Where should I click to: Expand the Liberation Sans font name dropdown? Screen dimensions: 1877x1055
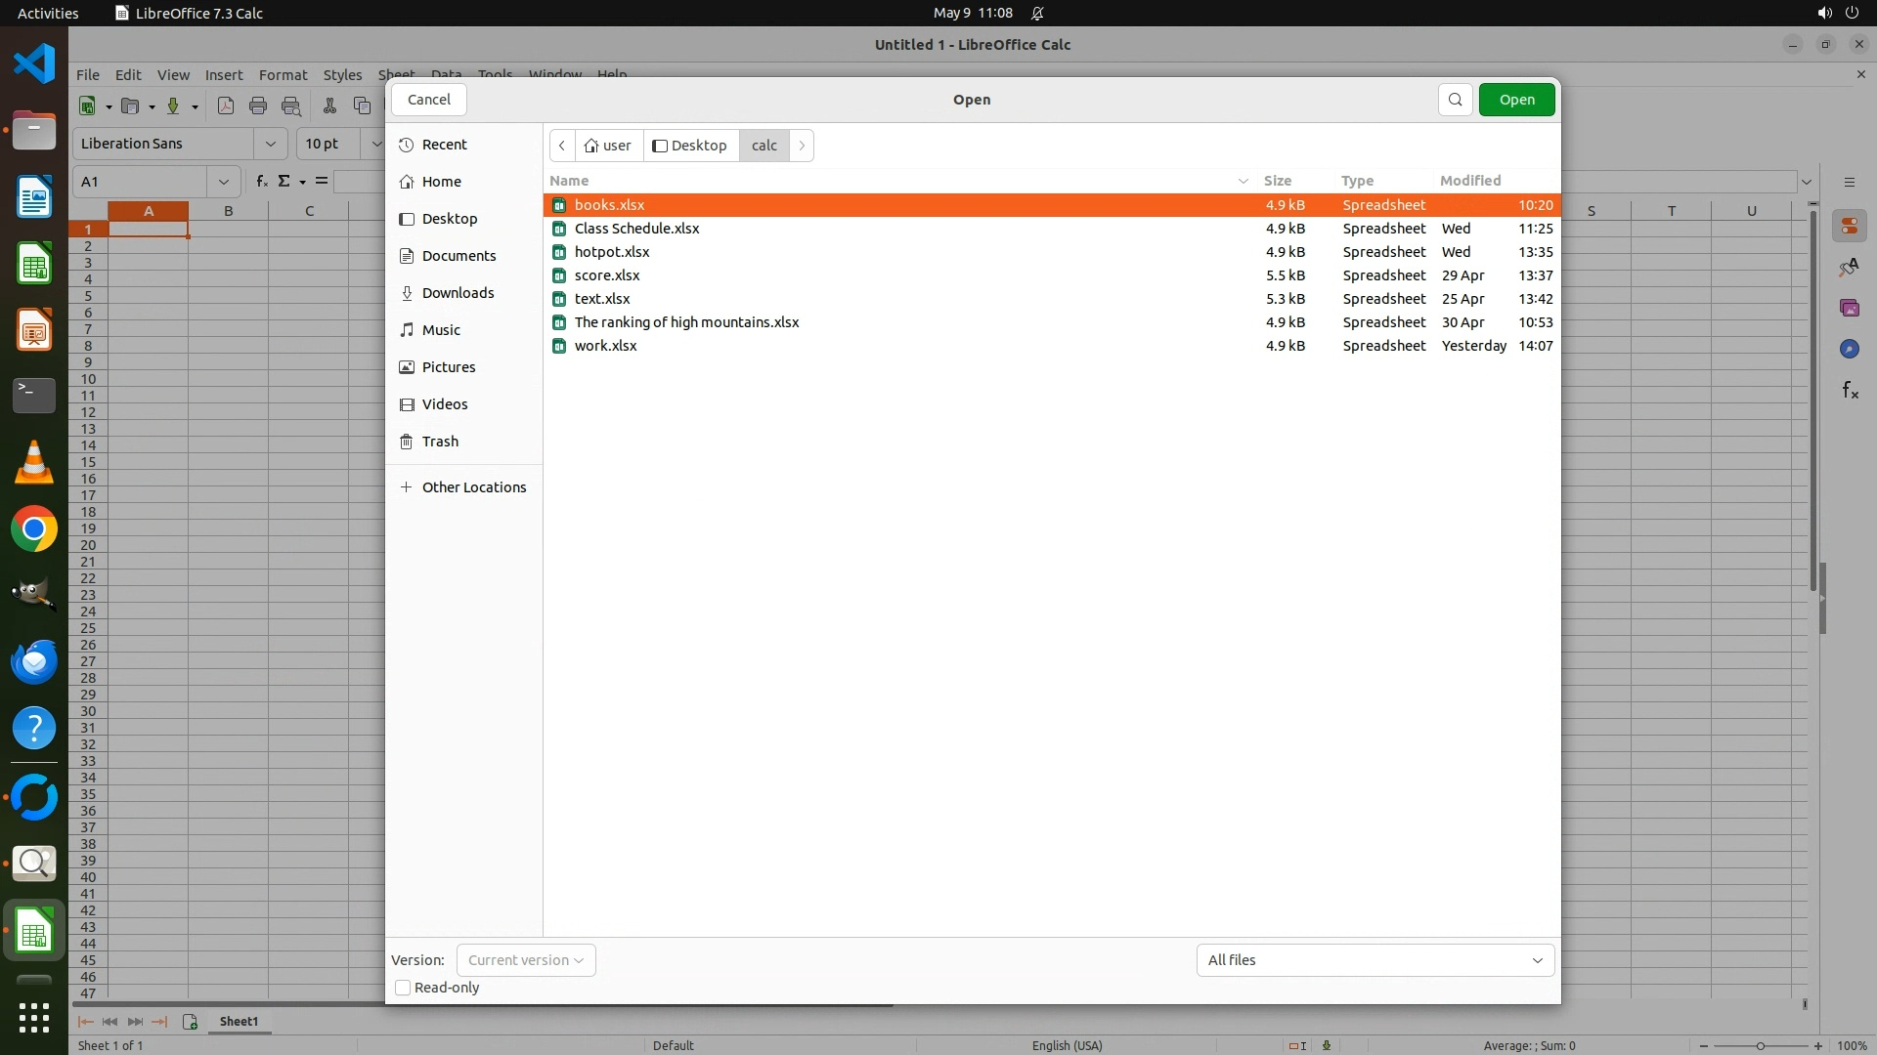(x=270, y=144)
